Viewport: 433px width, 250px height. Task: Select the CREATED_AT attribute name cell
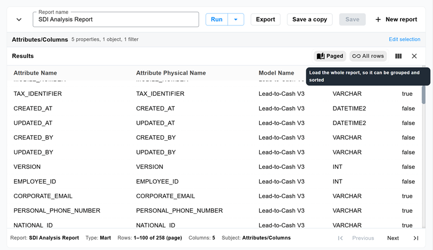[x=33, y=108]
